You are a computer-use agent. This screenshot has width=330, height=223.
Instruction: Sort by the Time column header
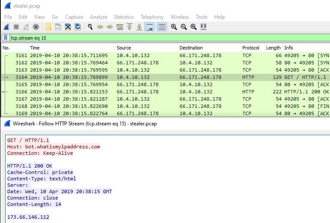coord(72,48)
